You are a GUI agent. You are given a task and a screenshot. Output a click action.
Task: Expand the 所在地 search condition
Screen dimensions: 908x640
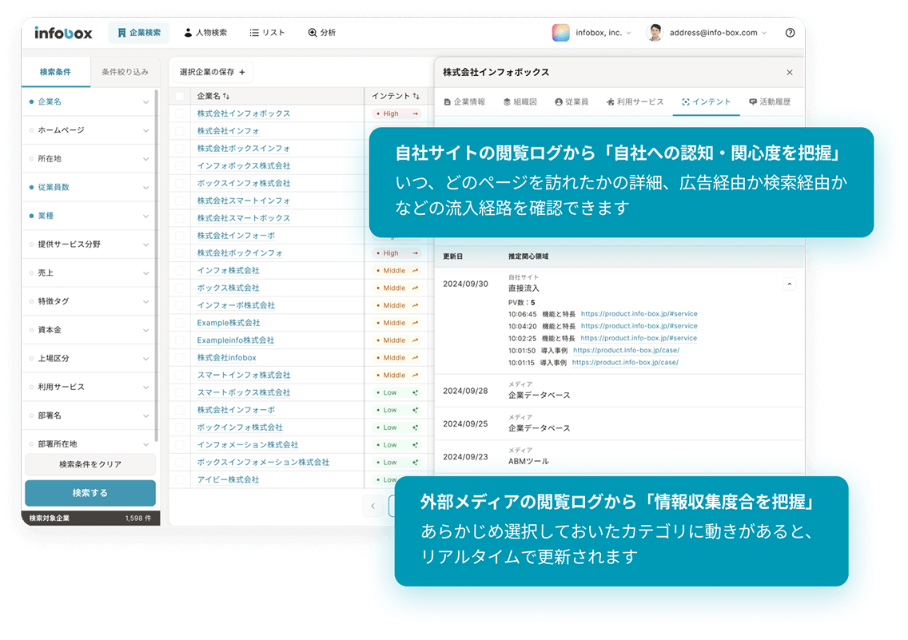click(145, 159)
